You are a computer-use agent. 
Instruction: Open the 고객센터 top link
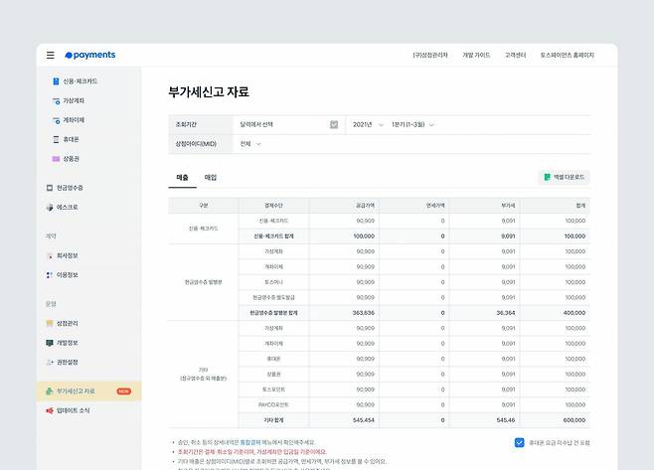coord(515,55)
